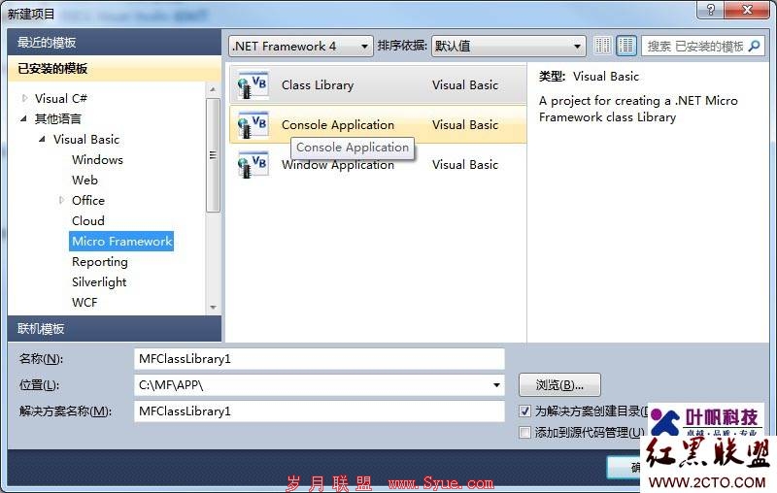This screenshot has width=777, height=493.
Task: Click the tree scrollbar down arrow
Action: tap(213, 308)
